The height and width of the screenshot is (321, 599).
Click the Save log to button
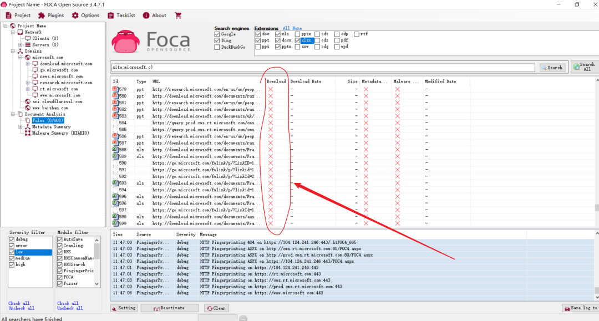[581, 308]
